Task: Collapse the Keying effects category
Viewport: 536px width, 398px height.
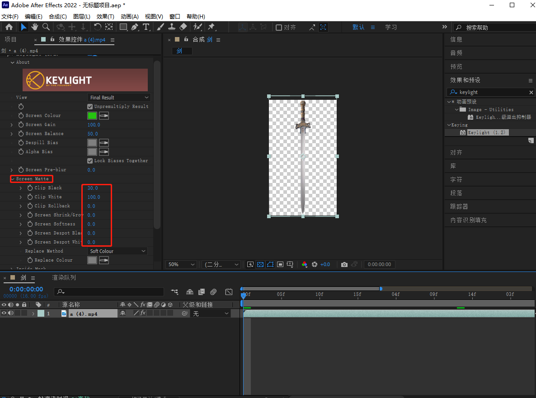Action: [x=449, y=125]
